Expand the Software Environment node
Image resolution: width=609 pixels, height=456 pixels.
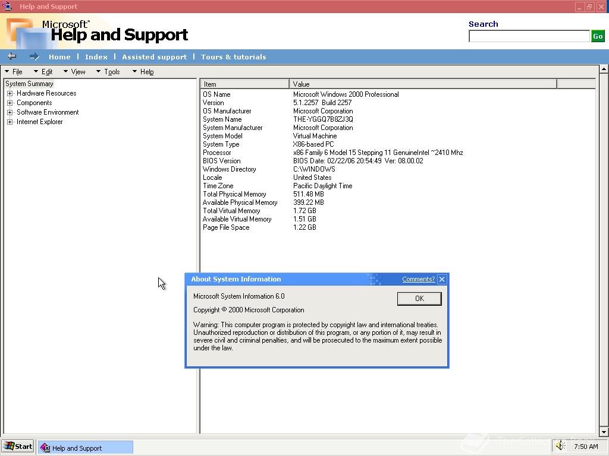pos(10,112)
